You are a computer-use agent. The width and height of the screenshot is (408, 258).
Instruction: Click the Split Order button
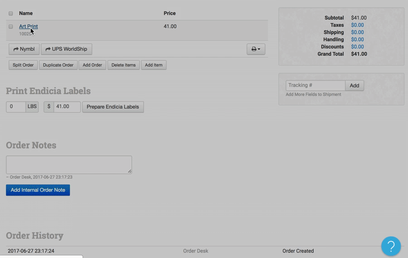coord(23,65)
